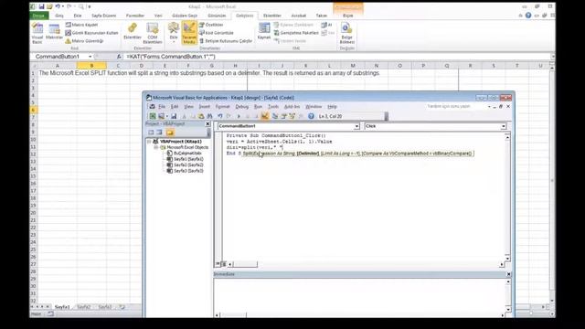
Task: Run the macro with the VBA Run button
Action: coord(239,116)
